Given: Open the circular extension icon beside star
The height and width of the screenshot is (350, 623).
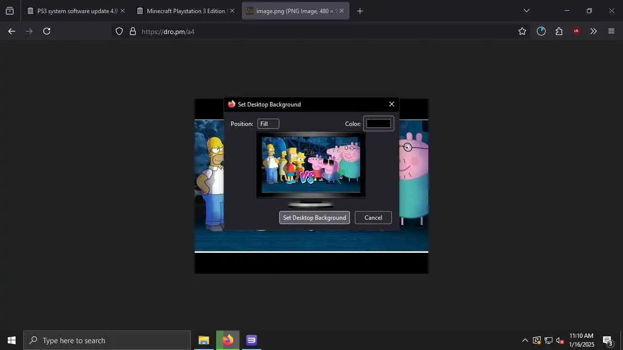Looking at the screenshot, I should tap(541, 31).
